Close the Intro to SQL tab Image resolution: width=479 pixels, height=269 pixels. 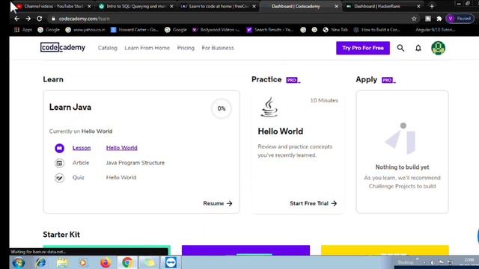(x=171, y=7)
